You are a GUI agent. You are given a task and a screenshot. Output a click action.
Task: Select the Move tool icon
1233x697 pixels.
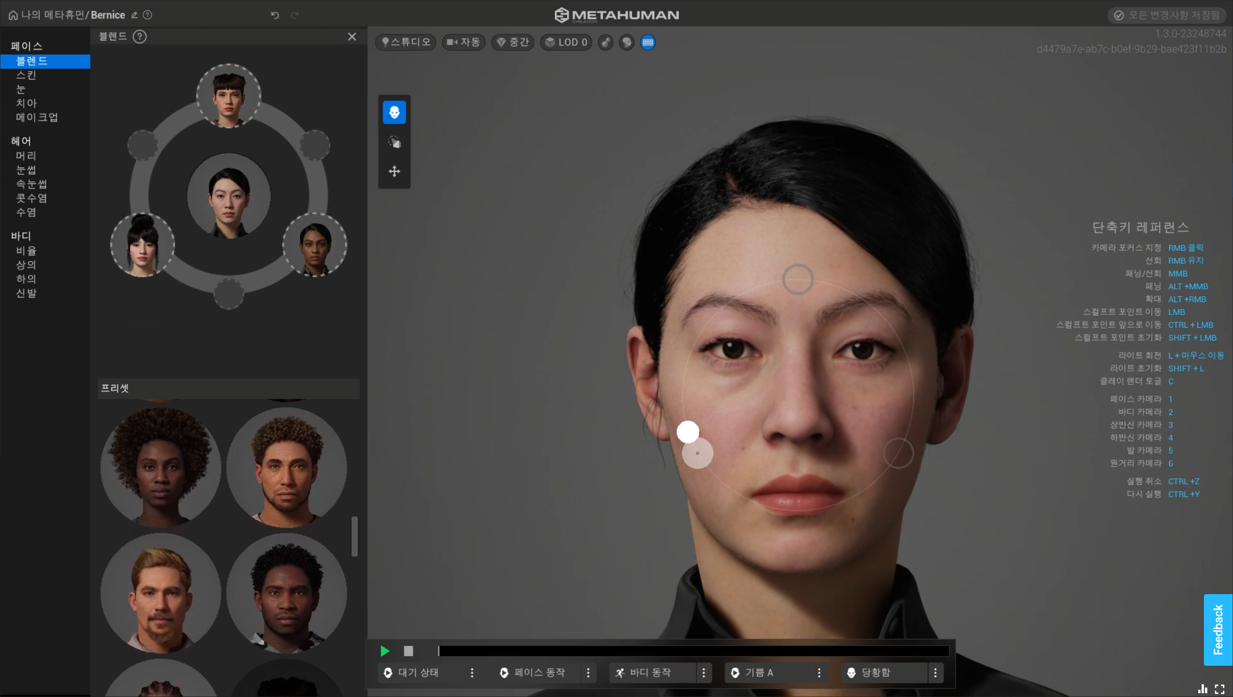point(394,171)
